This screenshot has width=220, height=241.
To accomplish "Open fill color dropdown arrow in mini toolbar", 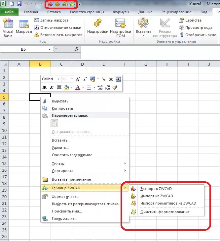I will pos(72,88).
